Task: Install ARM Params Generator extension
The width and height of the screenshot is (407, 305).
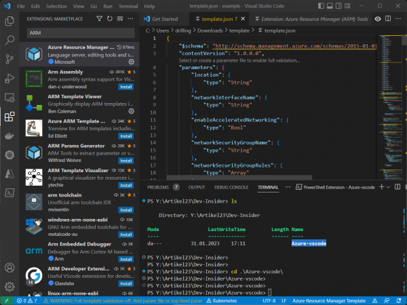Action: pos(126,161)
